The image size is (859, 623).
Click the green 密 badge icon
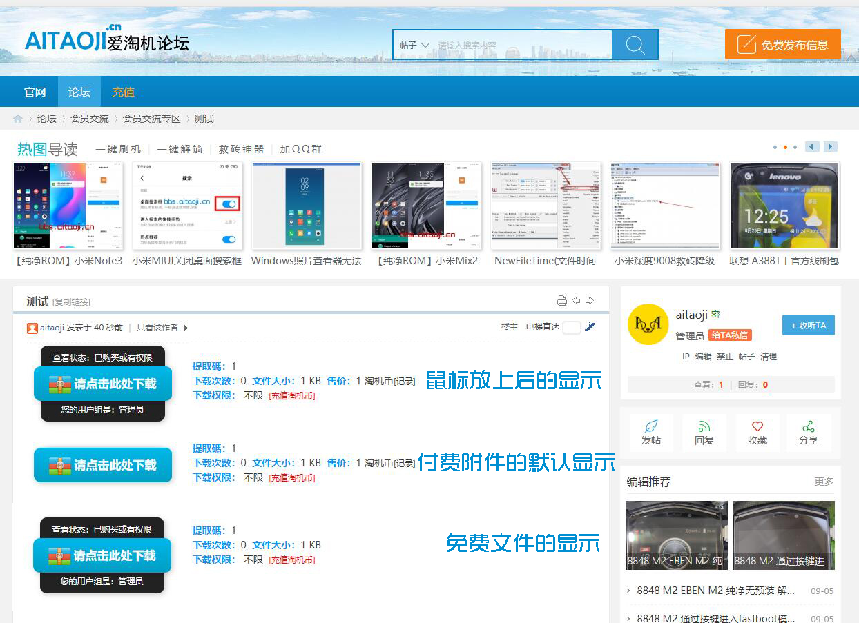(715, 314)
